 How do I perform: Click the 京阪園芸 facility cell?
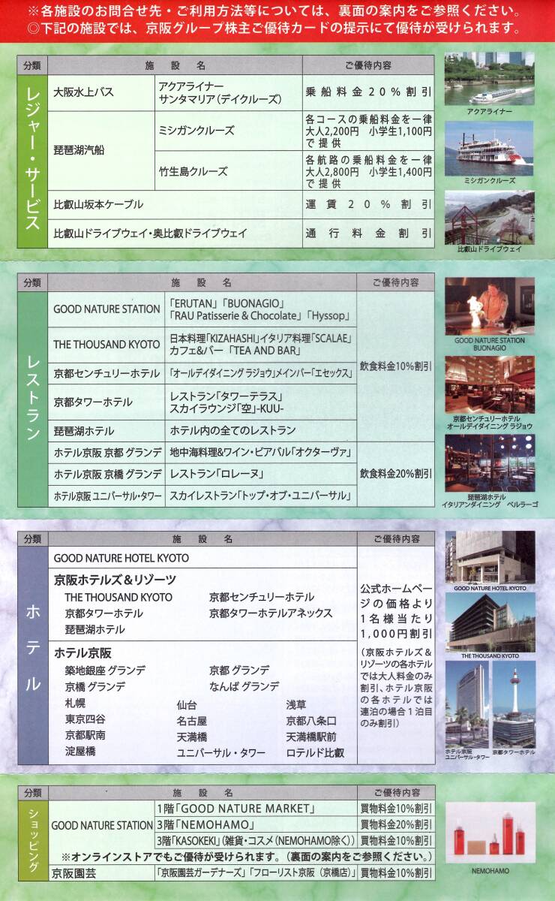[100, 873]
